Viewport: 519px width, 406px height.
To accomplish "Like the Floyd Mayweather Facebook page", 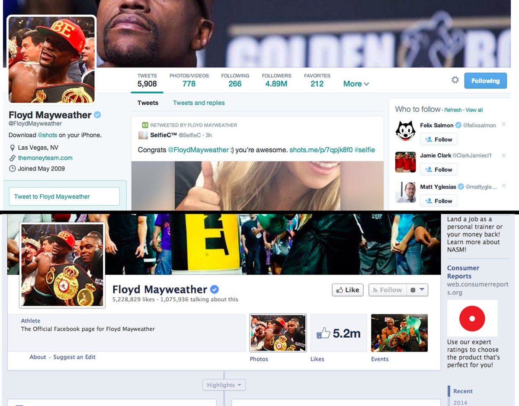I will (348, 290).
